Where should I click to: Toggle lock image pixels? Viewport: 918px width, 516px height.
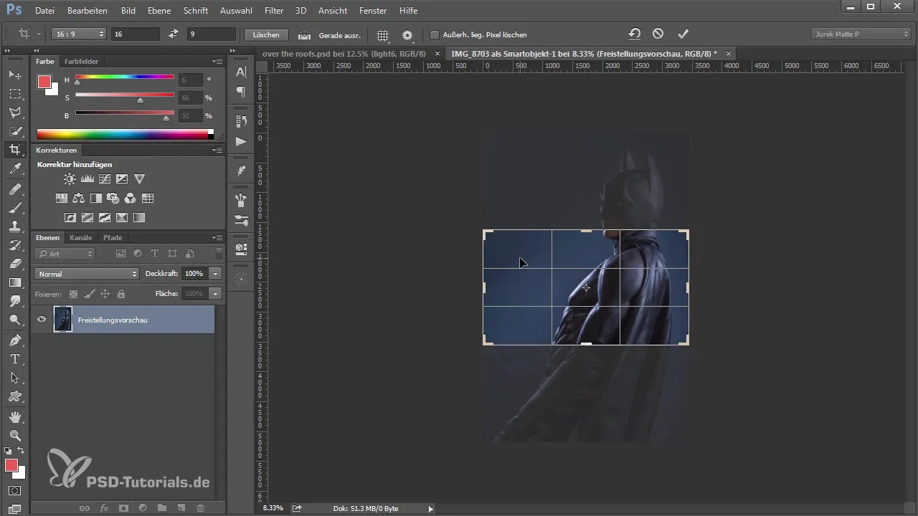[89, 294]
